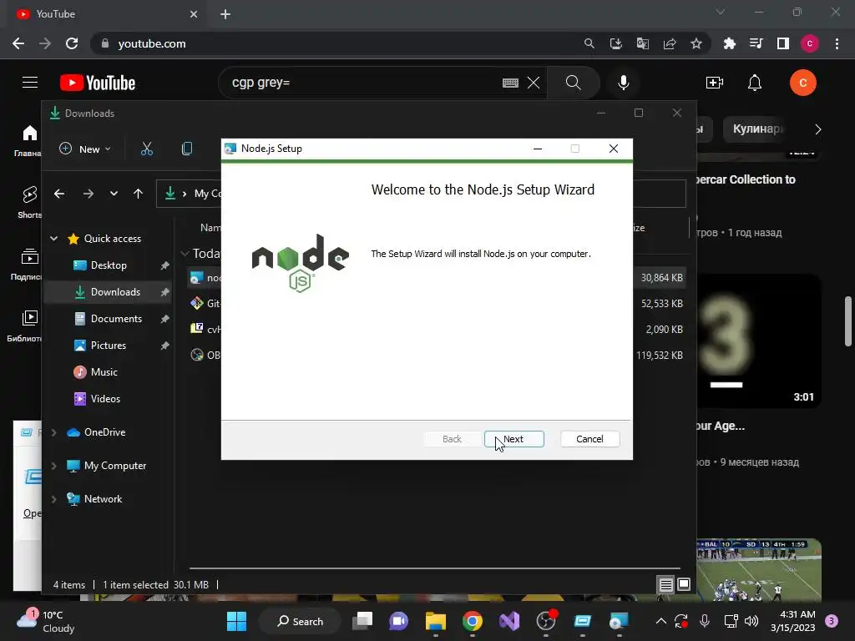Close the YouTube browser tab
The width and height of the screenshot is (855, 641).
[194, 14]
